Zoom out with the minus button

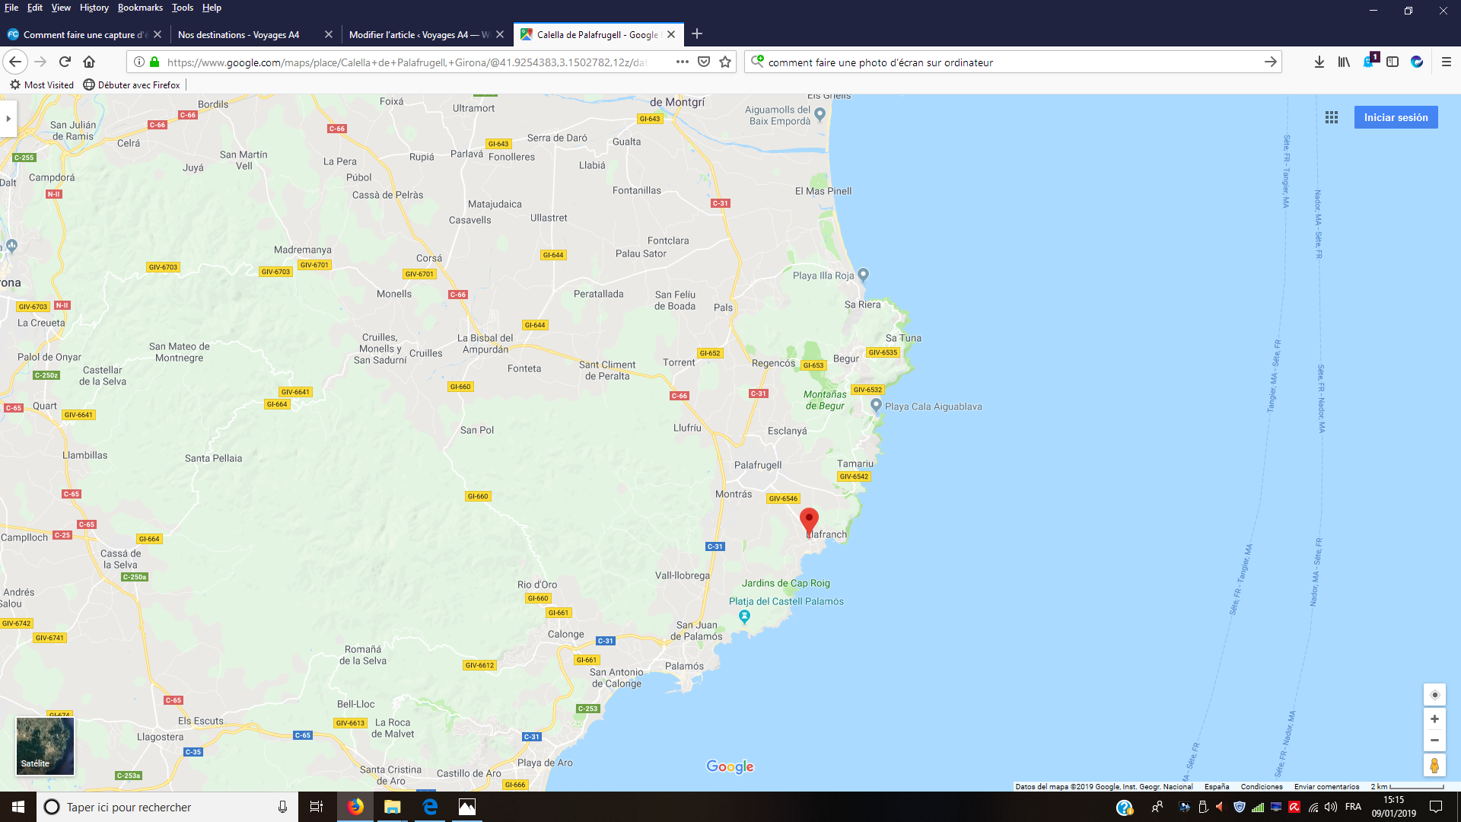click(1434, 741)
